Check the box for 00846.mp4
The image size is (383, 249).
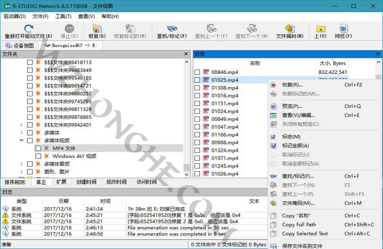point(197,72)
